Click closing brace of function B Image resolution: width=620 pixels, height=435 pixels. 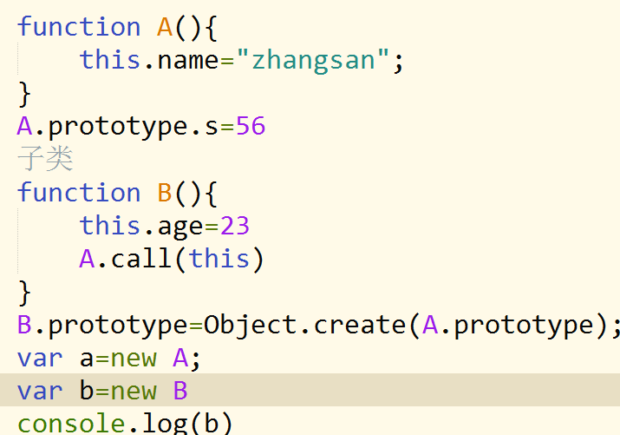(x=24, y=293)
